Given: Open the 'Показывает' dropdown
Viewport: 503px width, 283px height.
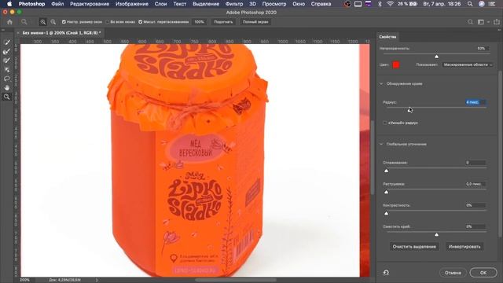Looking at the screenshot, I should [x=467, y=64].
